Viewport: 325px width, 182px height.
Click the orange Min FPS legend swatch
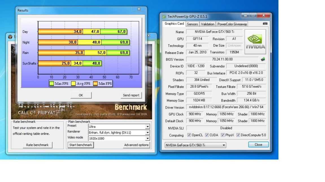[x=95, y=84]
